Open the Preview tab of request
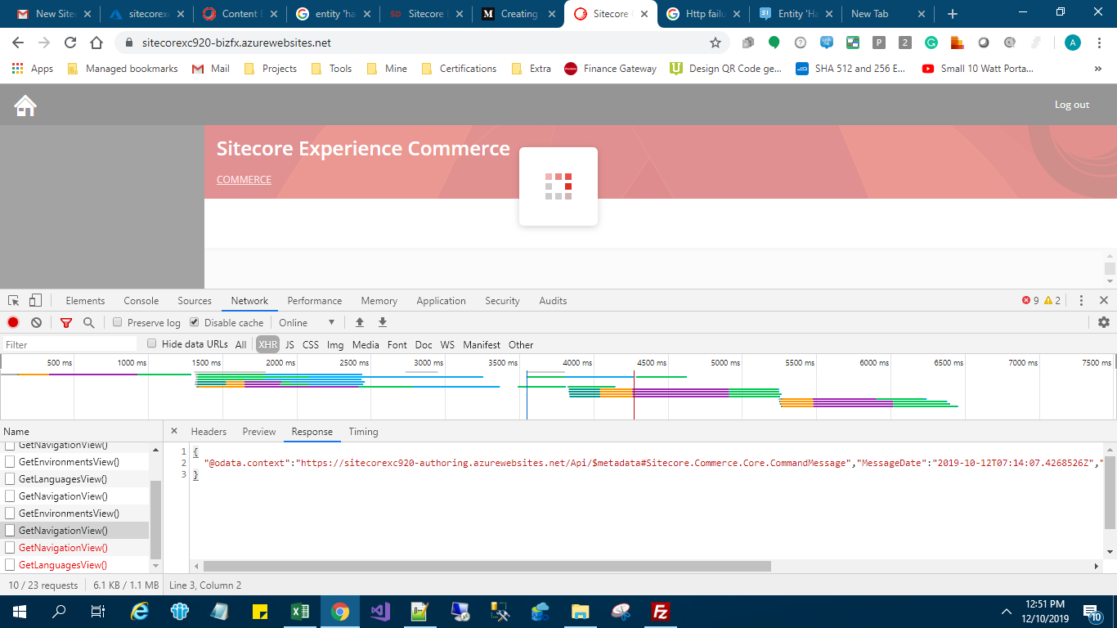This screenshot has height=628, width=1117. tap(259, 431)
